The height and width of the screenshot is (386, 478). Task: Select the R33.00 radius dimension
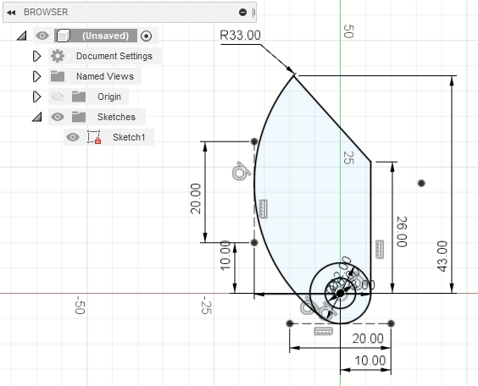click(240, 36)
